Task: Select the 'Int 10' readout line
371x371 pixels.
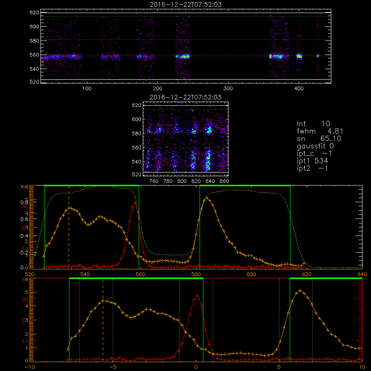Action: coord(313,124)
